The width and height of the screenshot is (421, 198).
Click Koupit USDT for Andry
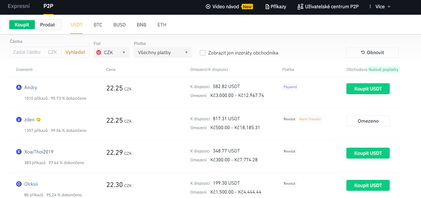[x=368, y=89]
